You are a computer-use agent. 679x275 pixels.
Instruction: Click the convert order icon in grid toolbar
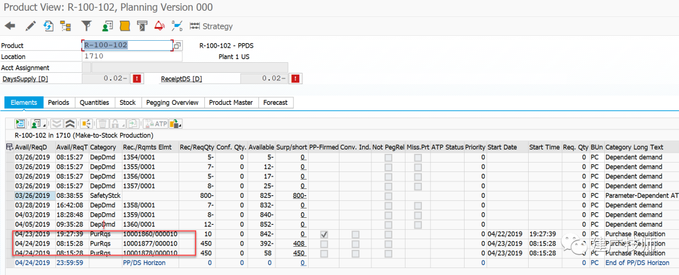132,124
